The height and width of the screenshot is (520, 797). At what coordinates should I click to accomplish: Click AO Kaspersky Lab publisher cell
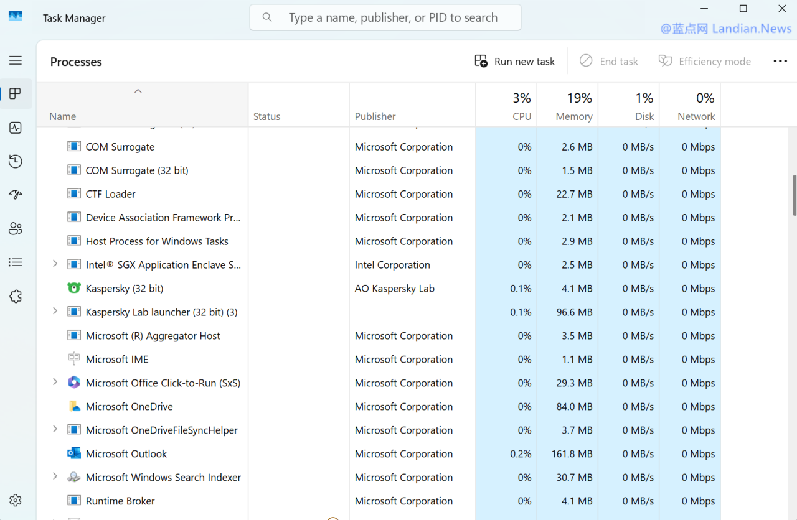click(395, 289)
